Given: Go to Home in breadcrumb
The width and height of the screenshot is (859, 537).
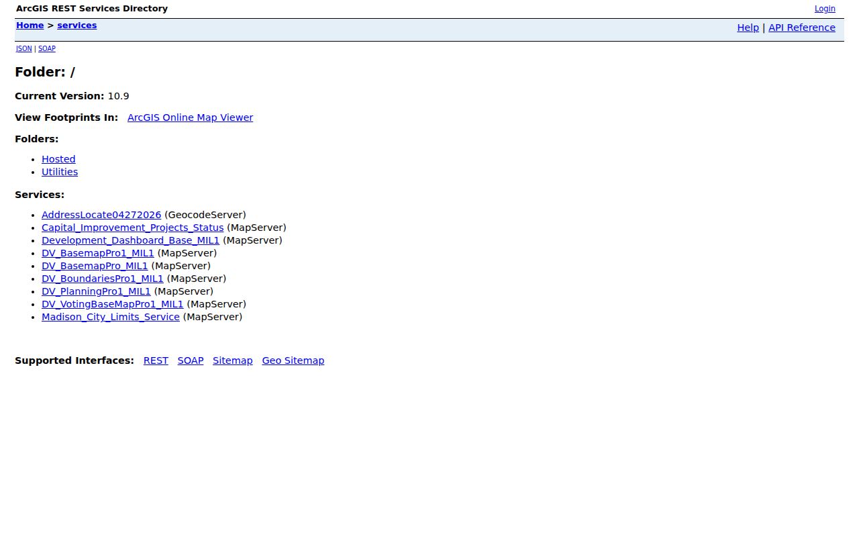Looking at the screenshot, I should point(30,26).
